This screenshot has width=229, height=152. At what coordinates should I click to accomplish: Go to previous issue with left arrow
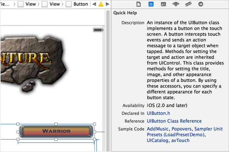point(94,4)
